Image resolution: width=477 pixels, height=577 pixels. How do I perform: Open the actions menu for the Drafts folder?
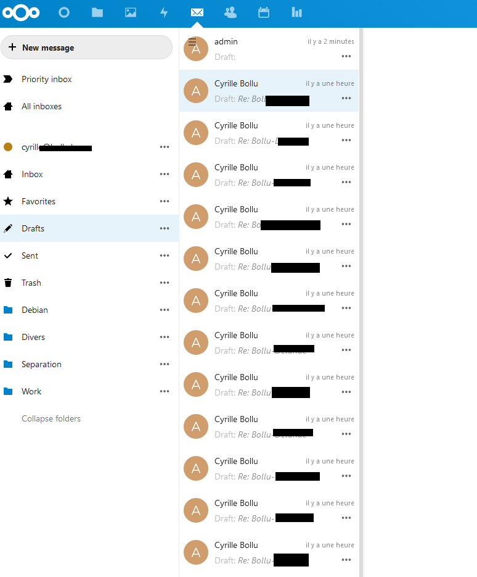[165, 228]
